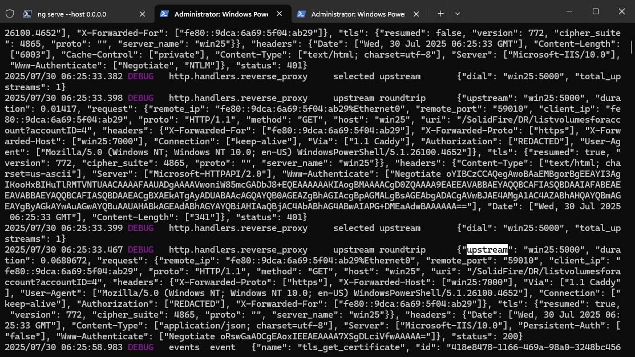Click "Persistent-Auth" header text
Image resolution: width=635 pixels, height=357 pixels.
point(563,326)
